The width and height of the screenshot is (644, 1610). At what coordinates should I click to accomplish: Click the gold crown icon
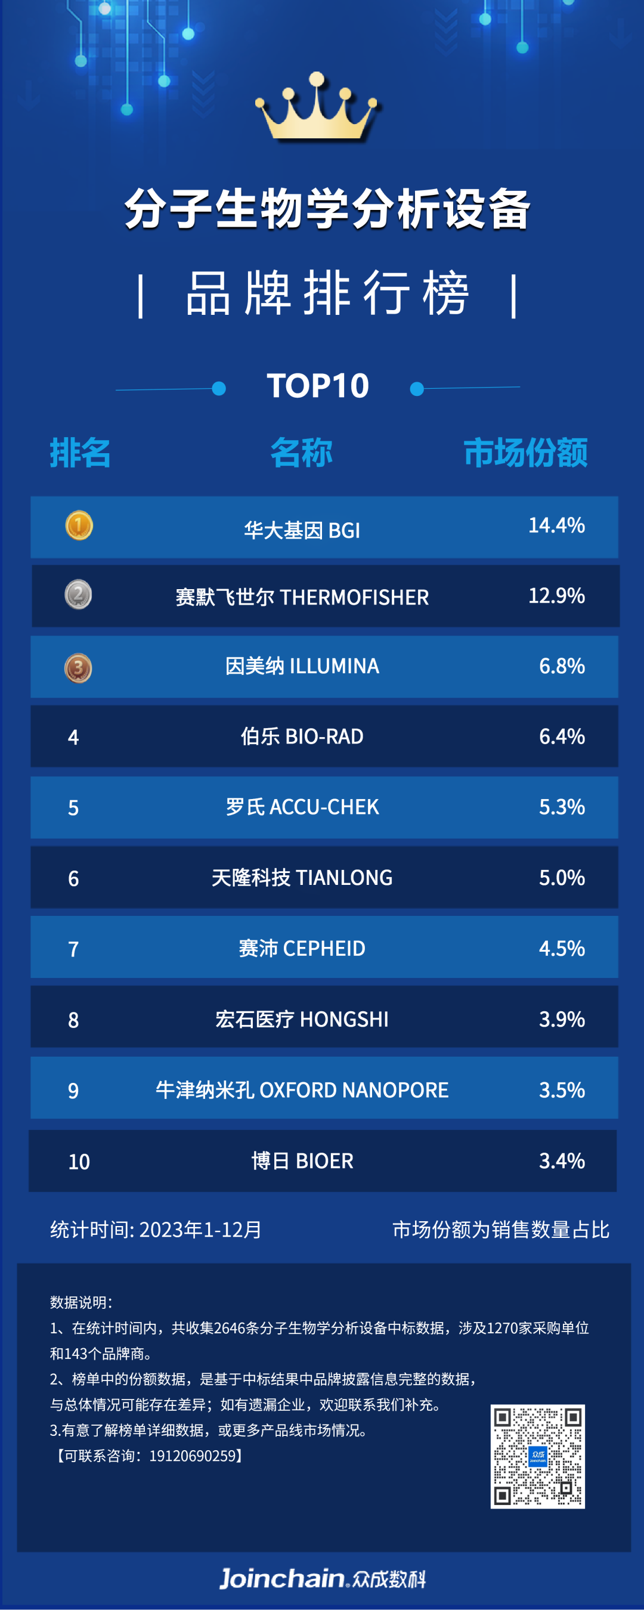(318, 107)
